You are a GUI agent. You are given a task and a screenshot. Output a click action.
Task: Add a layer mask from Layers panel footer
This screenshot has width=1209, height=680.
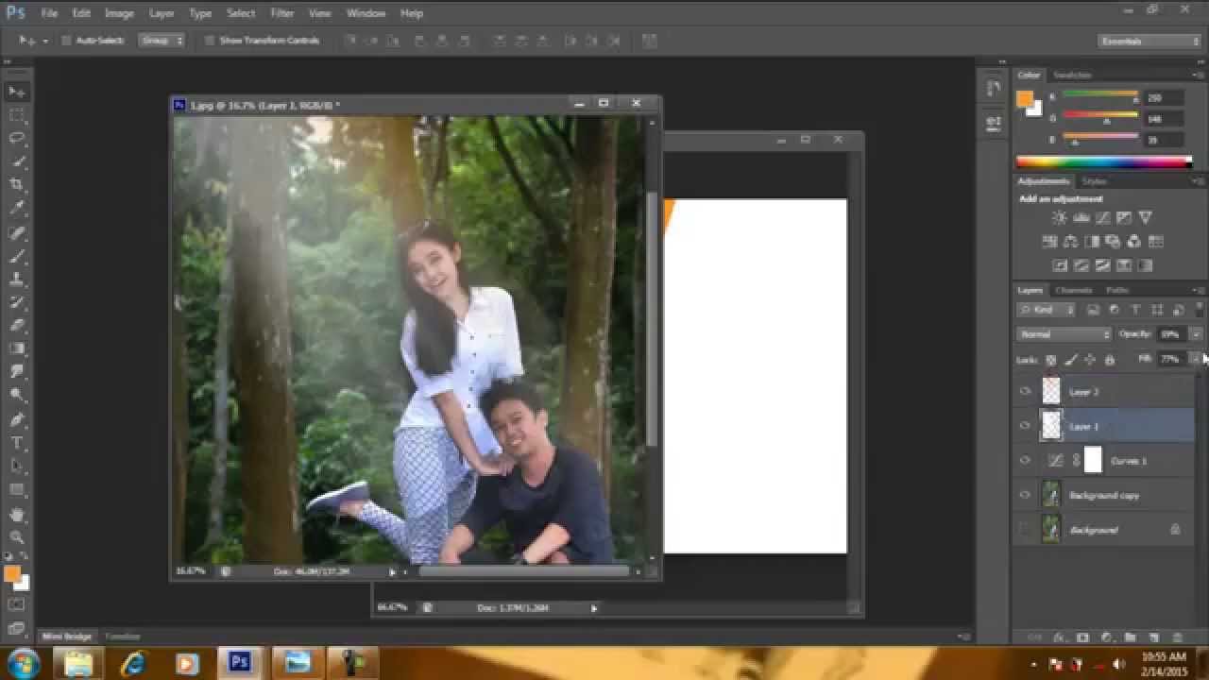tap(1082, 637)
